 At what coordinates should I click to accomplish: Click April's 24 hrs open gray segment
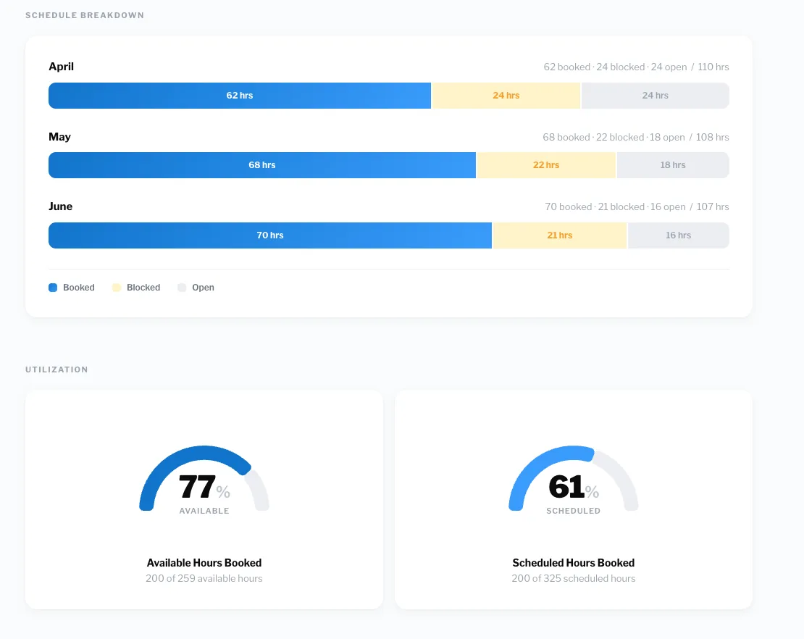coord(656,96)
